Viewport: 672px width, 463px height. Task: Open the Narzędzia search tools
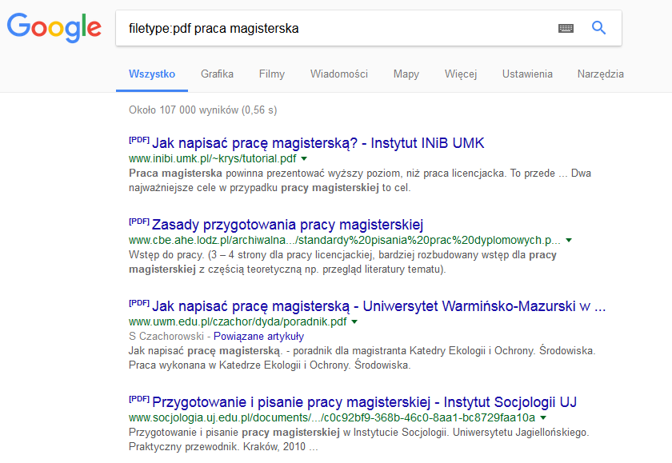(601, 74)
